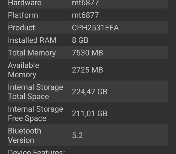Tap the Available Memory label
Image resolution: width=176 pixels, height=154 pixels.
click(x=23, y=70)
